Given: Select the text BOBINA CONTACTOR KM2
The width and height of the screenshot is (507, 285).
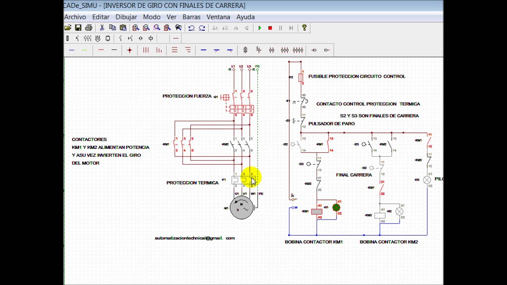Looking at the screenshot, I should [x=389, y=242].
